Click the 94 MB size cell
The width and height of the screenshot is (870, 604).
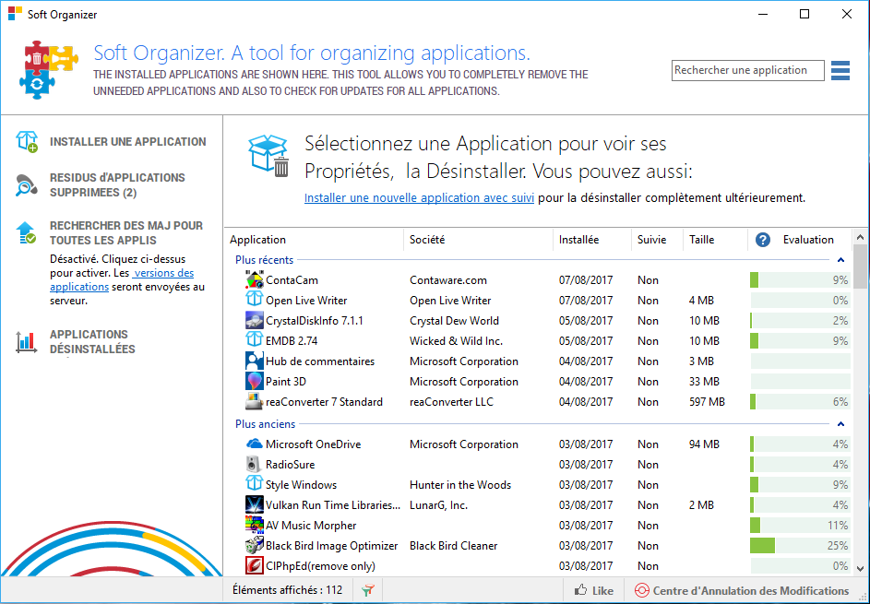704,444
